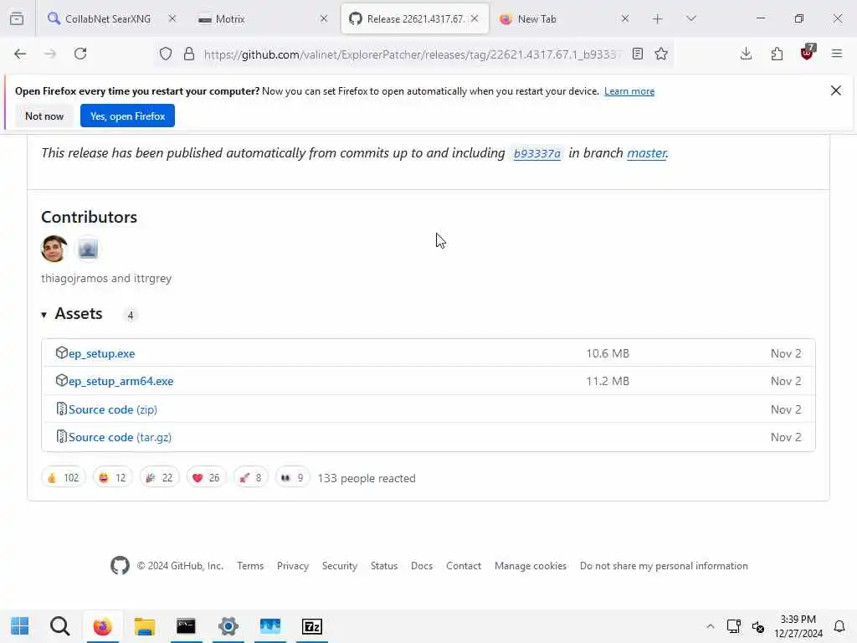Open the Learn more link
857x643 pixels.
[629, 91]
